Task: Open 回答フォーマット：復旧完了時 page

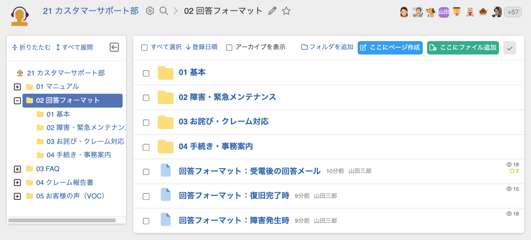Action: click(234, 196)
